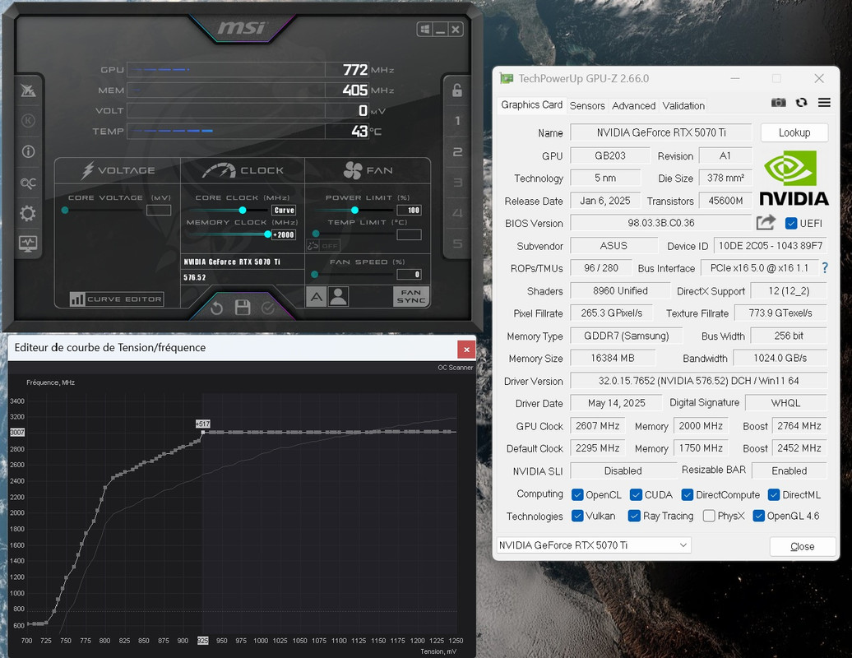Click the apply checkmark icon in Afterburner
852x658 pixels.
[x=268, y=308]
